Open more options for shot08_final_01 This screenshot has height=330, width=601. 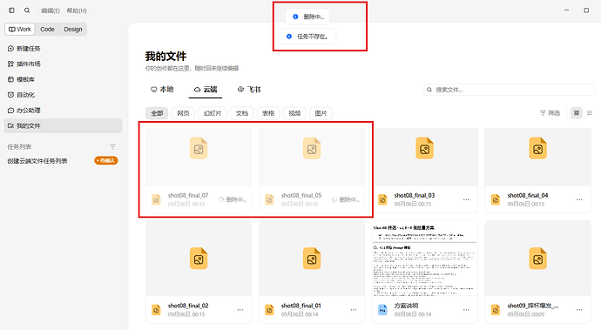pos(353,310)
